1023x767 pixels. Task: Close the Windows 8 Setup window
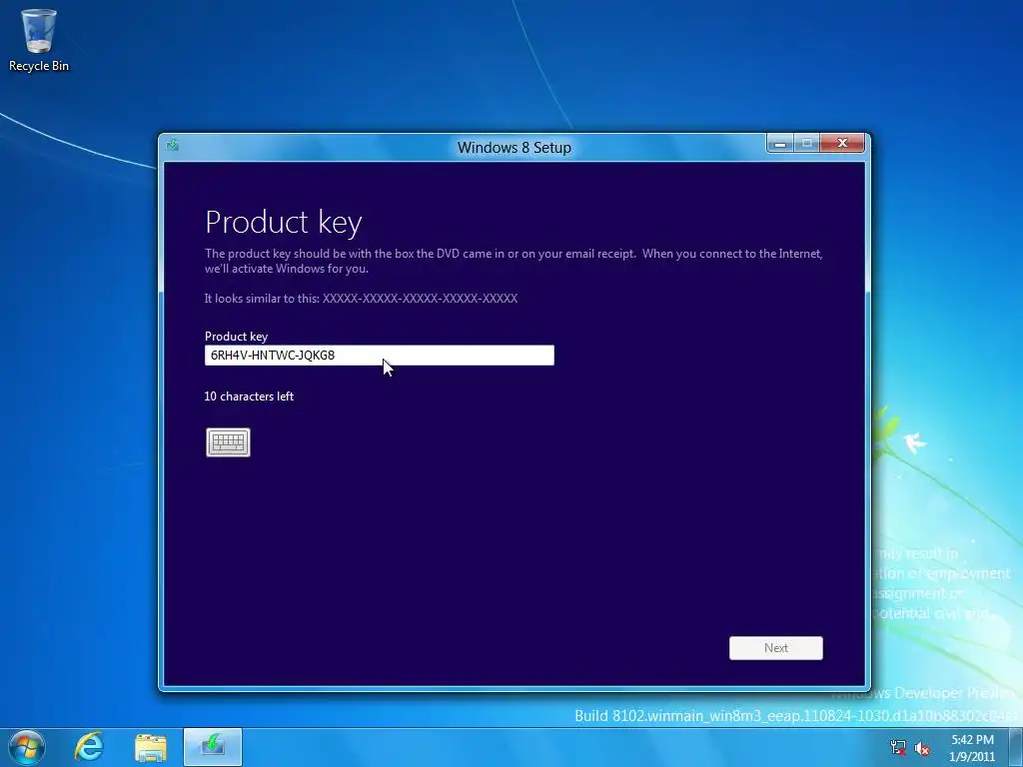tap(842, 143)
